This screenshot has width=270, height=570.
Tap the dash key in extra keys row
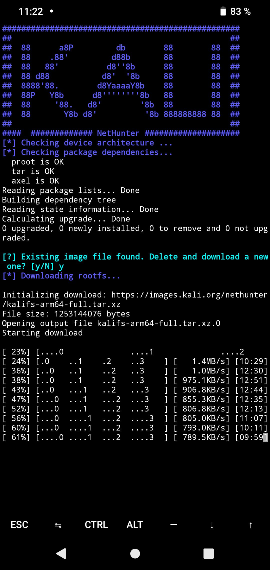point(173,525)
